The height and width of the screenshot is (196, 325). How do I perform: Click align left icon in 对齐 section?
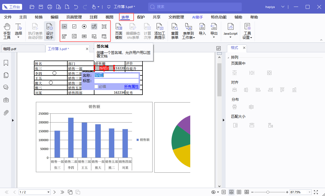pos(258,90)
